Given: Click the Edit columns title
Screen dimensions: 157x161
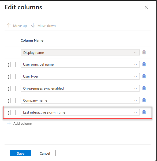Looking at the screenshot, I should pyautogui.click(x=23, y=7).
